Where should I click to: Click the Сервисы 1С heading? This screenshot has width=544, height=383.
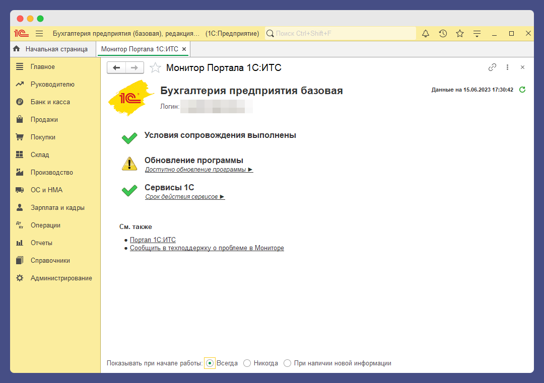[169, 187]
